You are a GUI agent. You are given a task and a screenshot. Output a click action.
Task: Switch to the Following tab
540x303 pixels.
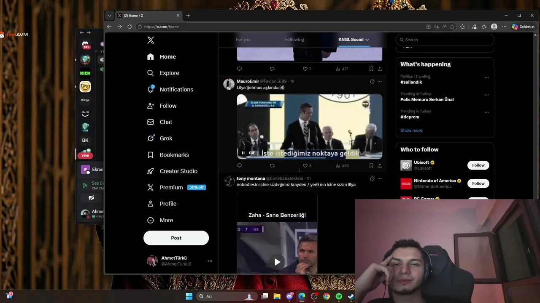tap(294, 40)
